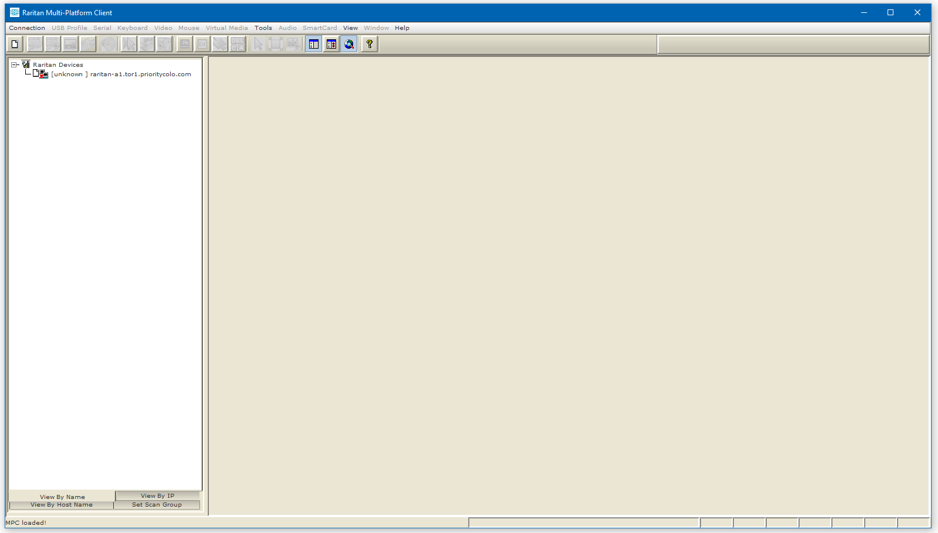
Task: Toggle the globe magnifier device discovery icon
Action: point(349,44)
